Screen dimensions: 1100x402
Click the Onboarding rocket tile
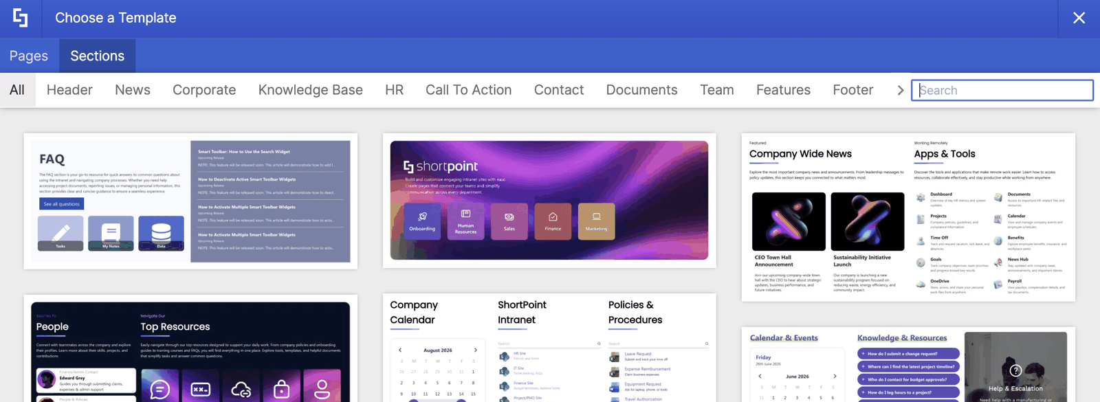422,221
